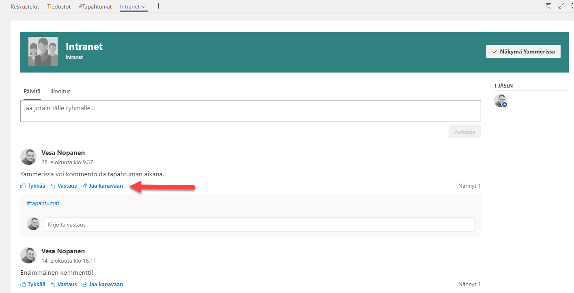574x293 pixels.
Task: Like the Ensimmäinen kommentti post
Action: tap(33, 284)
